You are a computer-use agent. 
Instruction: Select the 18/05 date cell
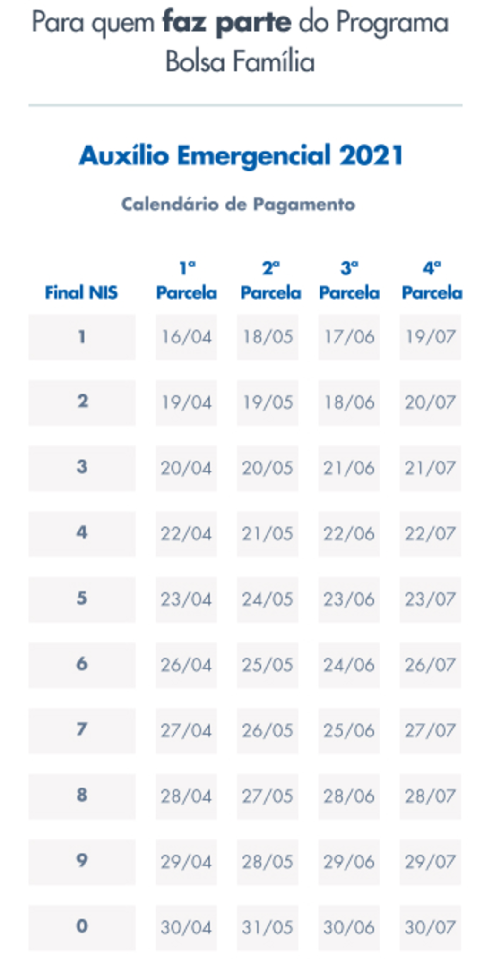(268, 337)
